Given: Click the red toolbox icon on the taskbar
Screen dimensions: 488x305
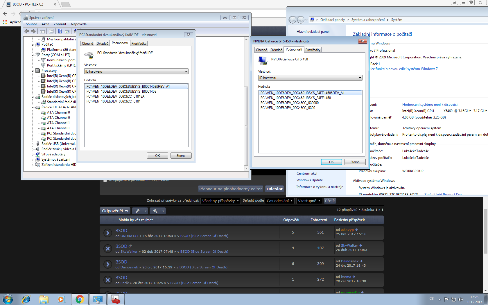Looking at the screenshot, I should 116,299.
